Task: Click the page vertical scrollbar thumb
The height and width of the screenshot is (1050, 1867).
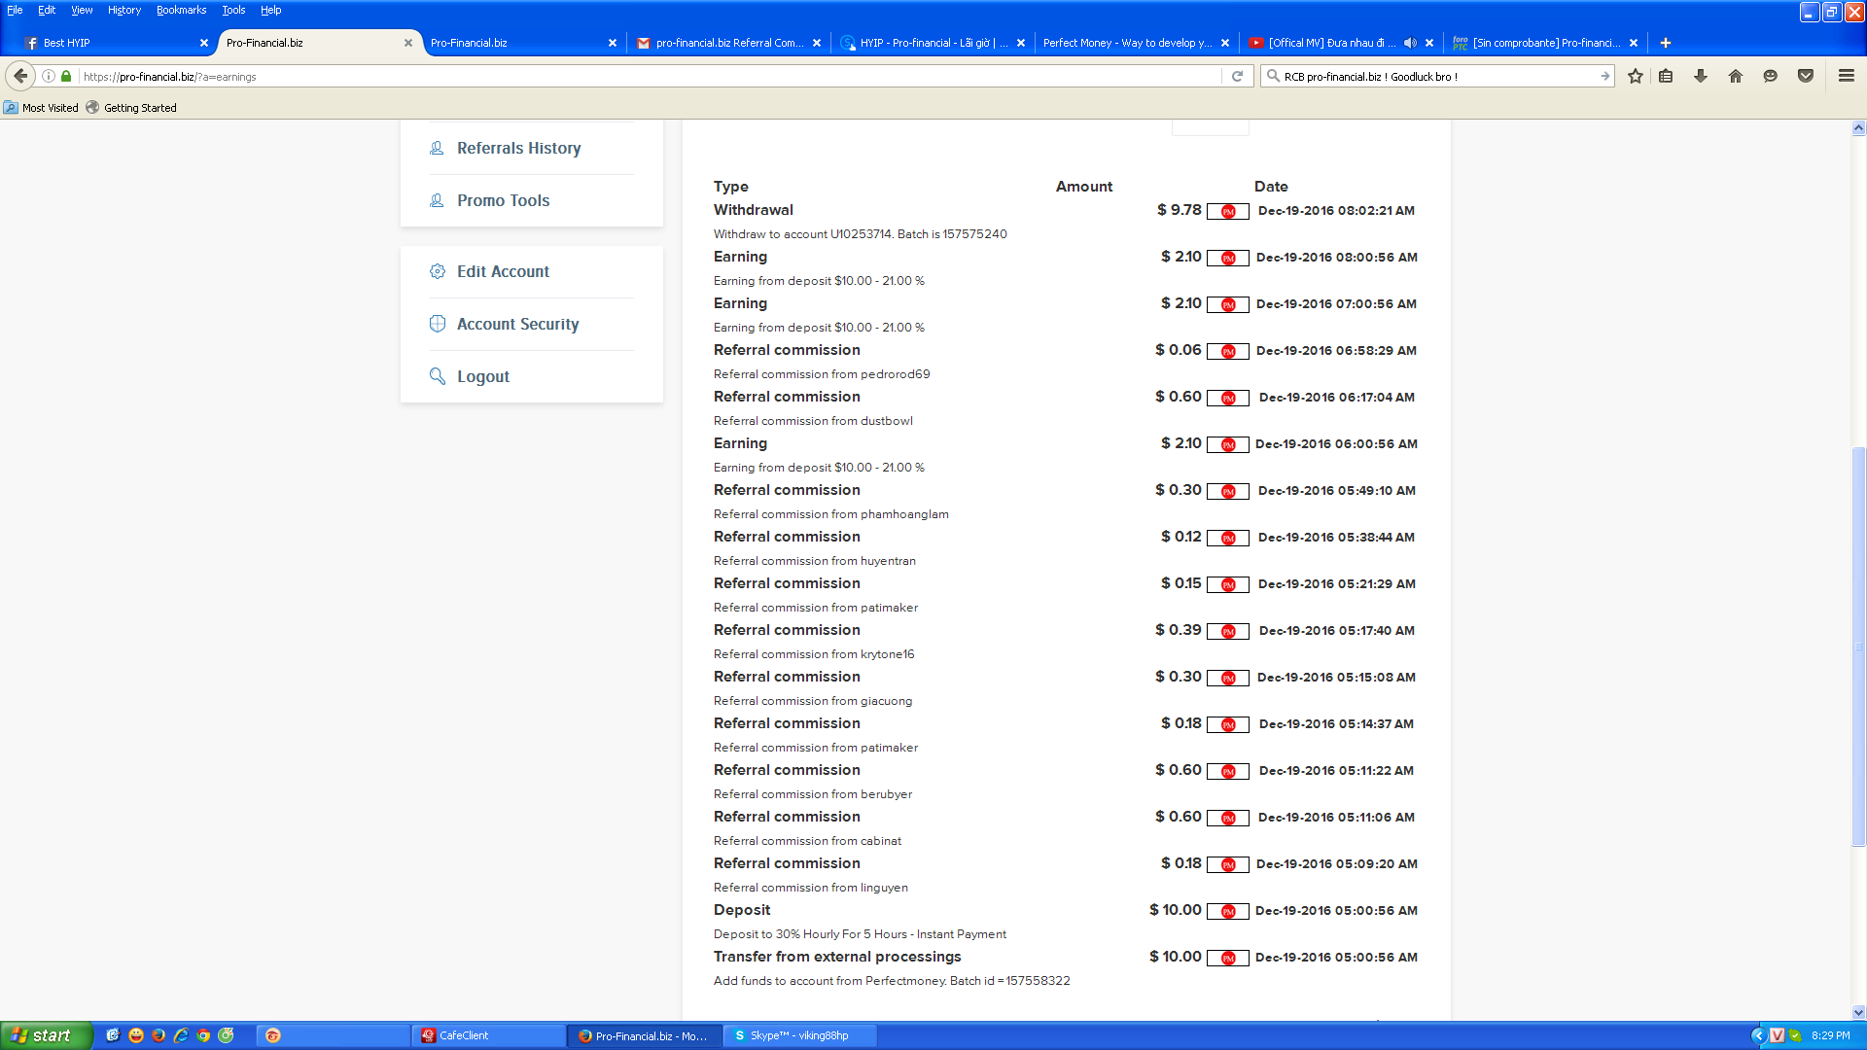Action: click(1858, 647)
